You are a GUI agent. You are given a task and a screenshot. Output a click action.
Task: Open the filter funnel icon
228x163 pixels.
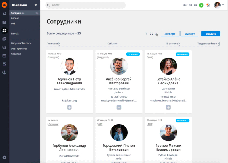pyautogui.click(x=147, y=34)
